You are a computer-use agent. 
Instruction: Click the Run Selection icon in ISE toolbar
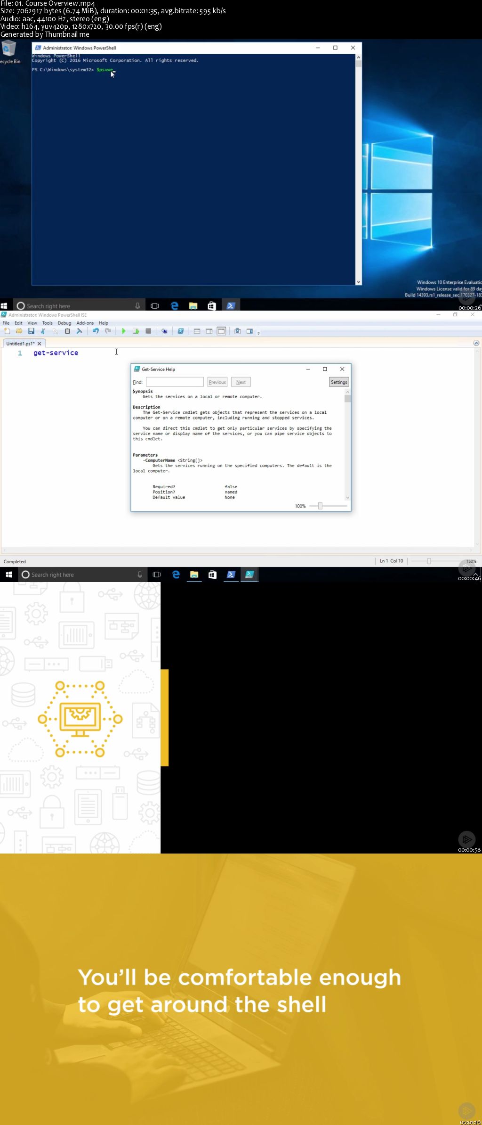[136, 331]
